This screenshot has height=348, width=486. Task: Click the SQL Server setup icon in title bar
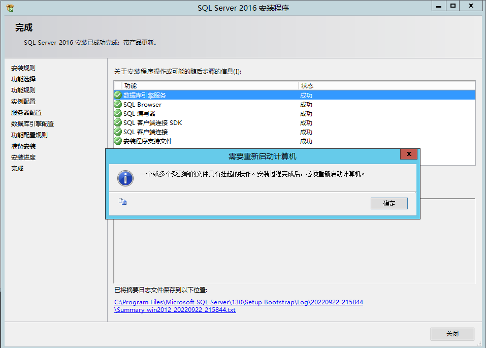pyautogui.click(x=10, y=8)
